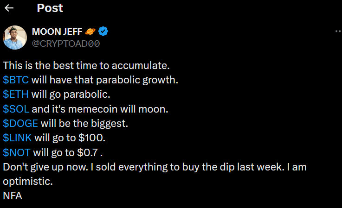The width and height of the screenshot is (342, 208).
Task: Open the $ETH cashtag
Action: [16, 95]
